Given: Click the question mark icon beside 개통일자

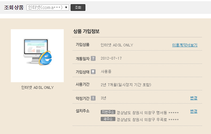Looking at the screenshot, I should click(93, 58).
